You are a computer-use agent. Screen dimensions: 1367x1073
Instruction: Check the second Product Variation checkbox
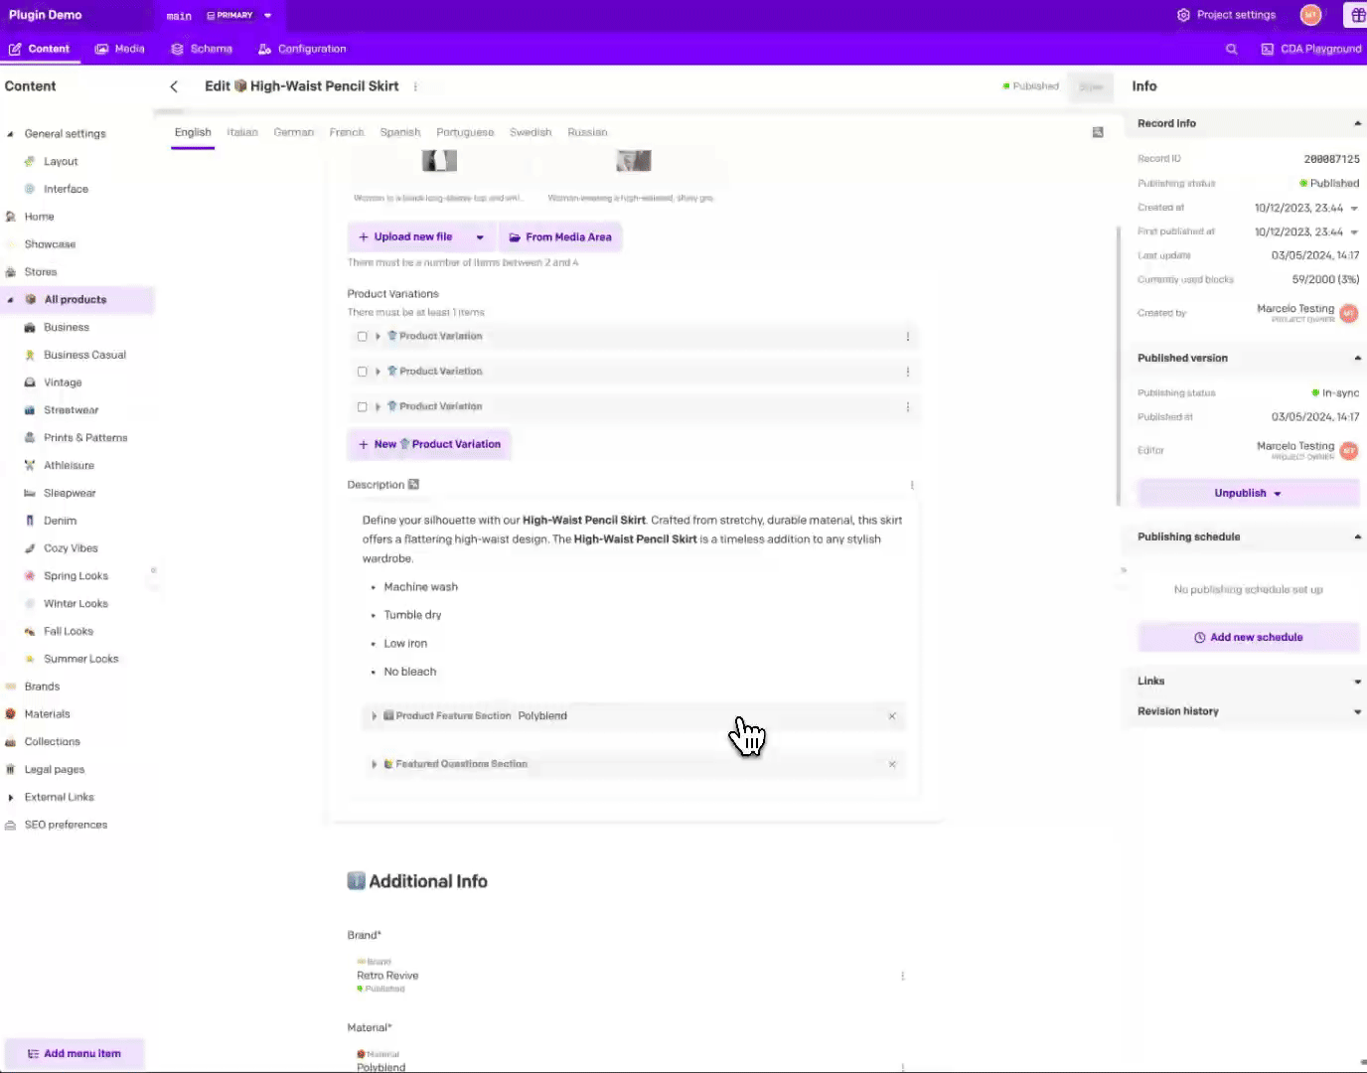[362, 371]
